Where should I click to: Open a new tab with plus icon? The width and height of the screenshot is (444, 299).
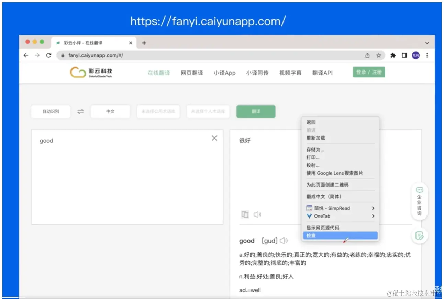(x=144, y=43)
